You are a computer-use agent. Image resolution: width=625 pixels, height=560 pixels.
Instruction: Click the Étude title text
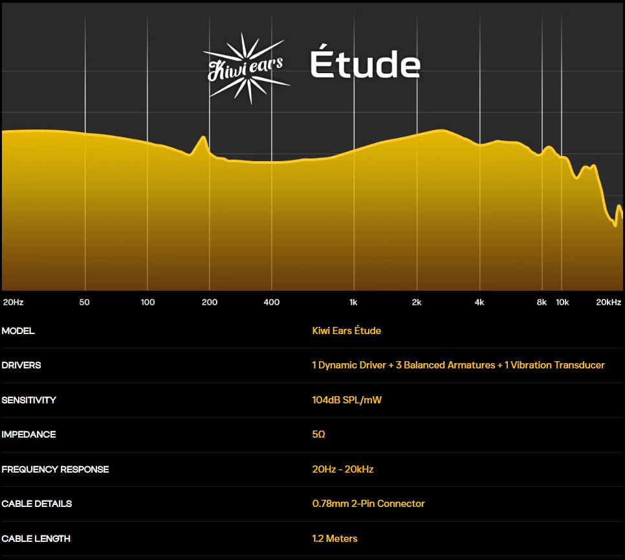[365, 65]
